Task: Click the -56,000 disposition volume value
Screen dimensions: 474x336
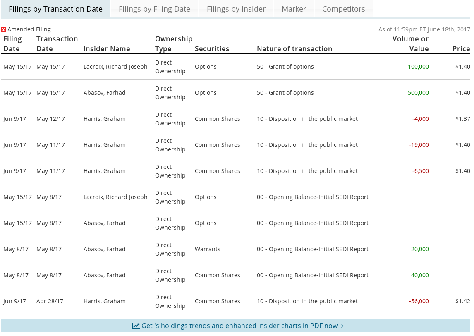Action: pos(419,301)
